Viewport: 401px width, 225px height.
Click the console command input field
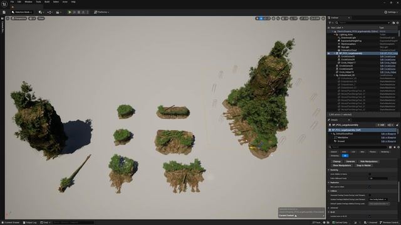[x=73, y=222]
